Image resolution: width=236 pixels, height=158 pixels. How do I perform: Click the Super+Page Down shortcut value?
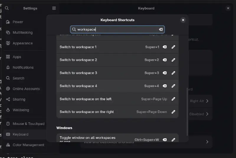coord(152,112)
